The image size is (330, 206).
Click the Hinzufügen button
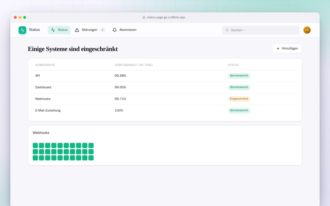click(x=287, y=48)
